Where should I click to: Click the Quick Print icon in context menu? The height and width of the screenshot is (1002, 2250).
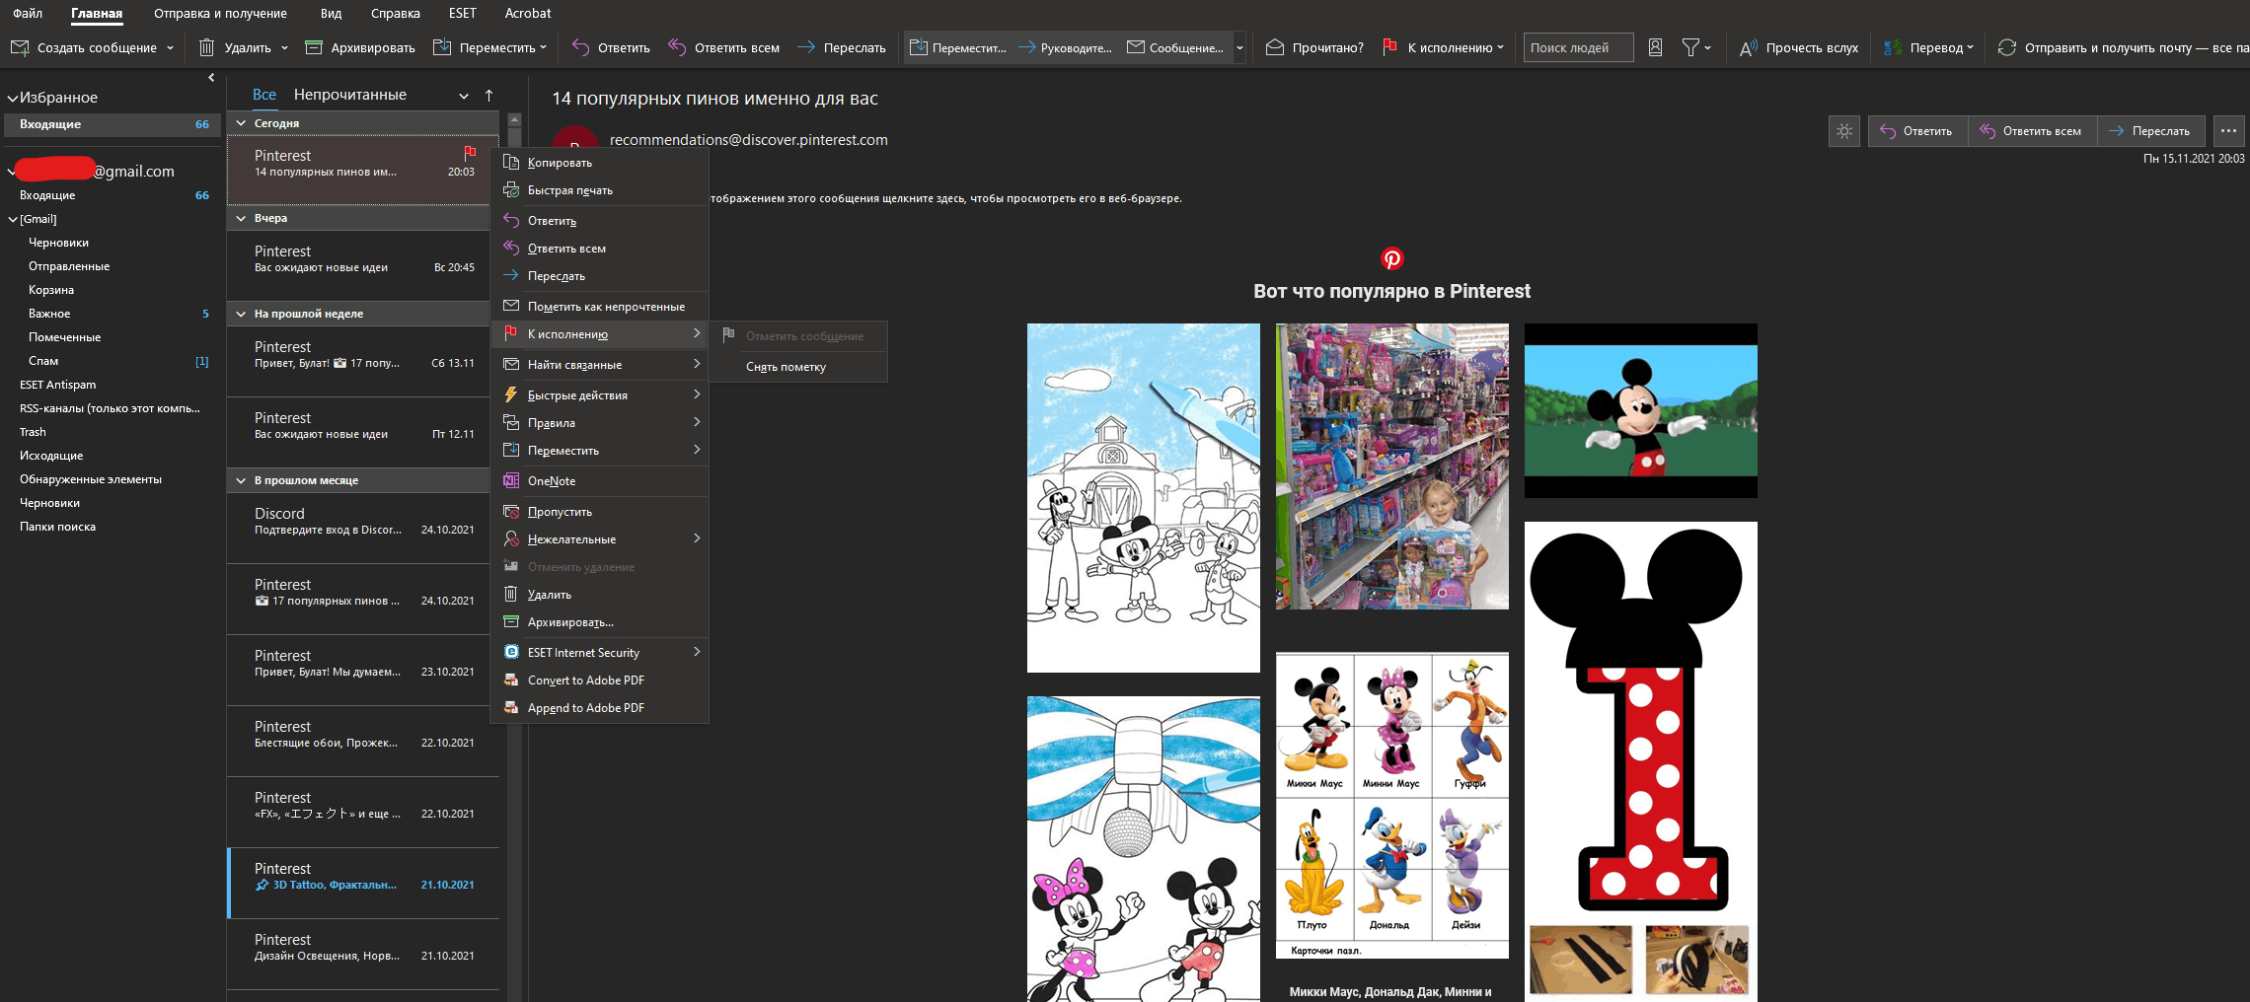point(511,190)
